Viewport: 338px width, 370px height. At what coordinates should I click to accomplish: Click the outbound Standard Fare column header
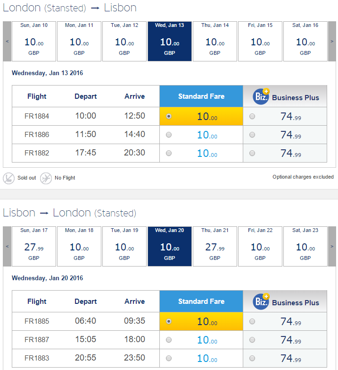(201, 96)
